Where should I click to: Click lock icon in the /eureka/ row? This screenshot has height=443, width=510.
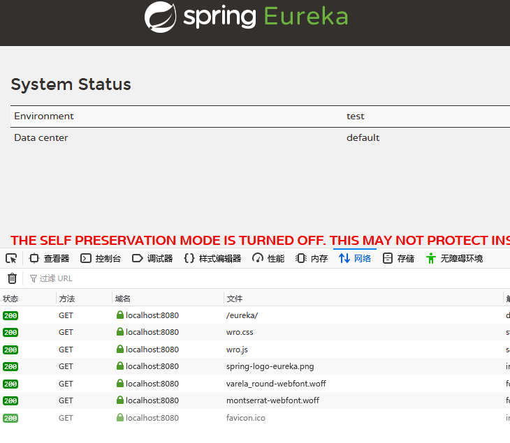click(120, 315)
